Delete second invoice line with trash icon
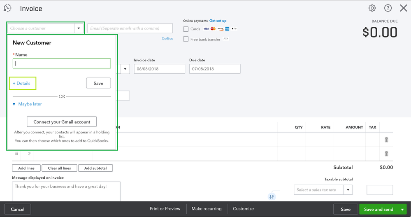Image resolution: width=411 pixels, height=217 pixels. (386, 154)
